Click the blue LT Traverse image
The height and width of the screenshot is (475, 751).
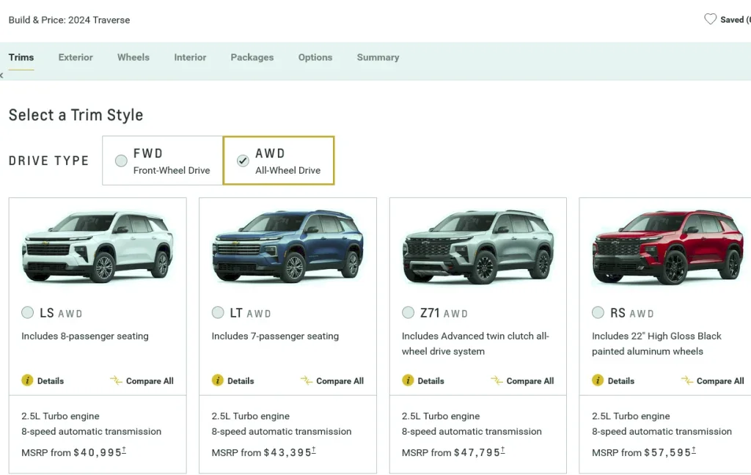(287, 246)
